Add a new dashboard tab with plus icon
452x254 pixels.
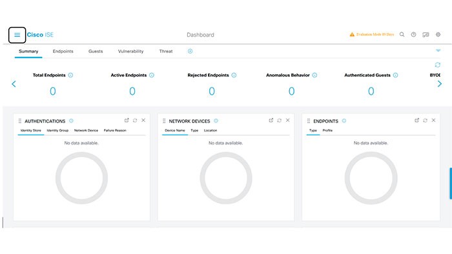click(190, 51)
